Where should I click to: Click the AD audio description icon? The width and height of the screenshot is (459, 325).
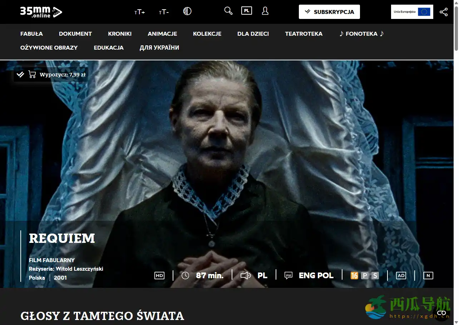(401, 275)
